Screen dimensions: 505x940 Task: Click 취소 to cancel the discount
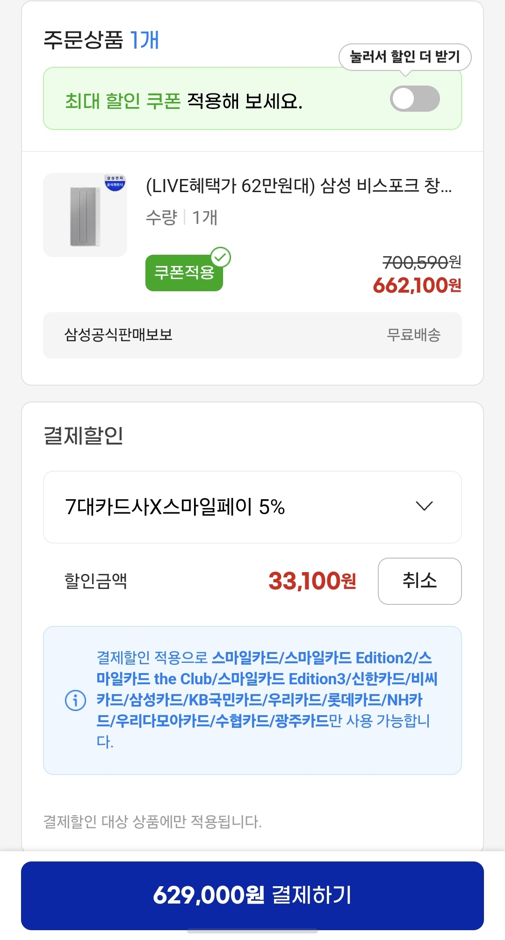(x=419, y=581)
